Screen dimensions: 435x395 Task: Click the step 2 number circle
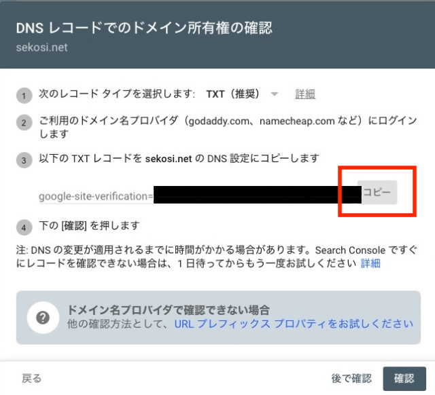tap(24, 124)
